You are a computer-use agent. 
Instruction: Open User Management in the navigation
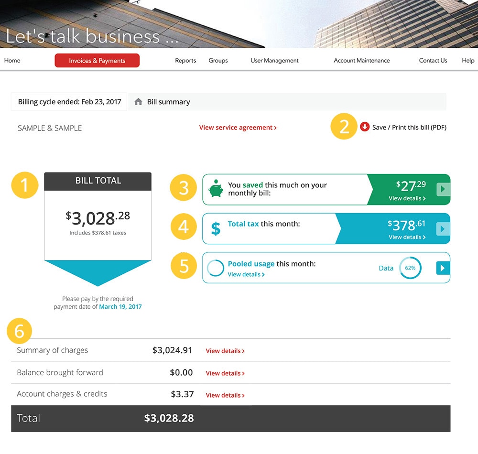[274, 61]
